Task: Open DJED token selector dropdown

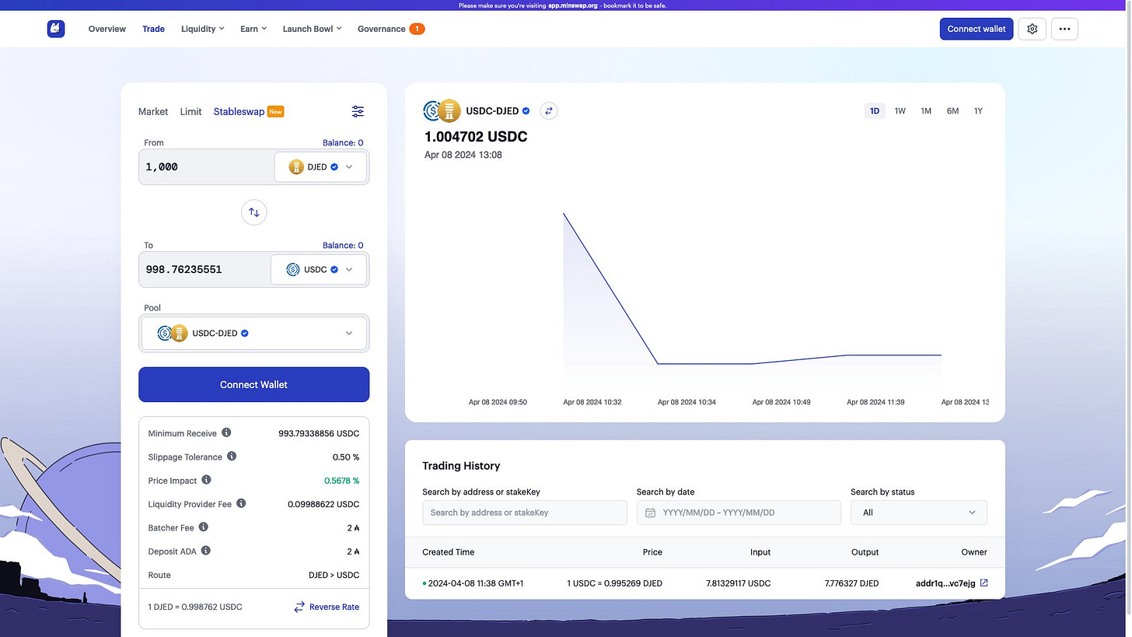Action: click(x=320, y=166)
